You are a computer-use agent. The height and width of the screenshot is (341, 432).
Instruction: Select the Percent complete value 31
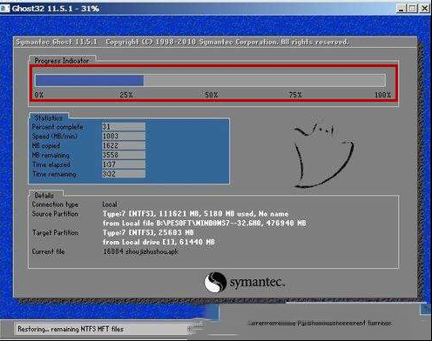tap(124, 127)
